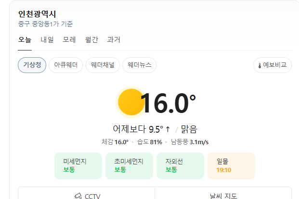The width and height of the screenshot is (299, 199).
Task: Click the 인천광역시 location title
Action: pyautogui.click(x=37, y=14)
